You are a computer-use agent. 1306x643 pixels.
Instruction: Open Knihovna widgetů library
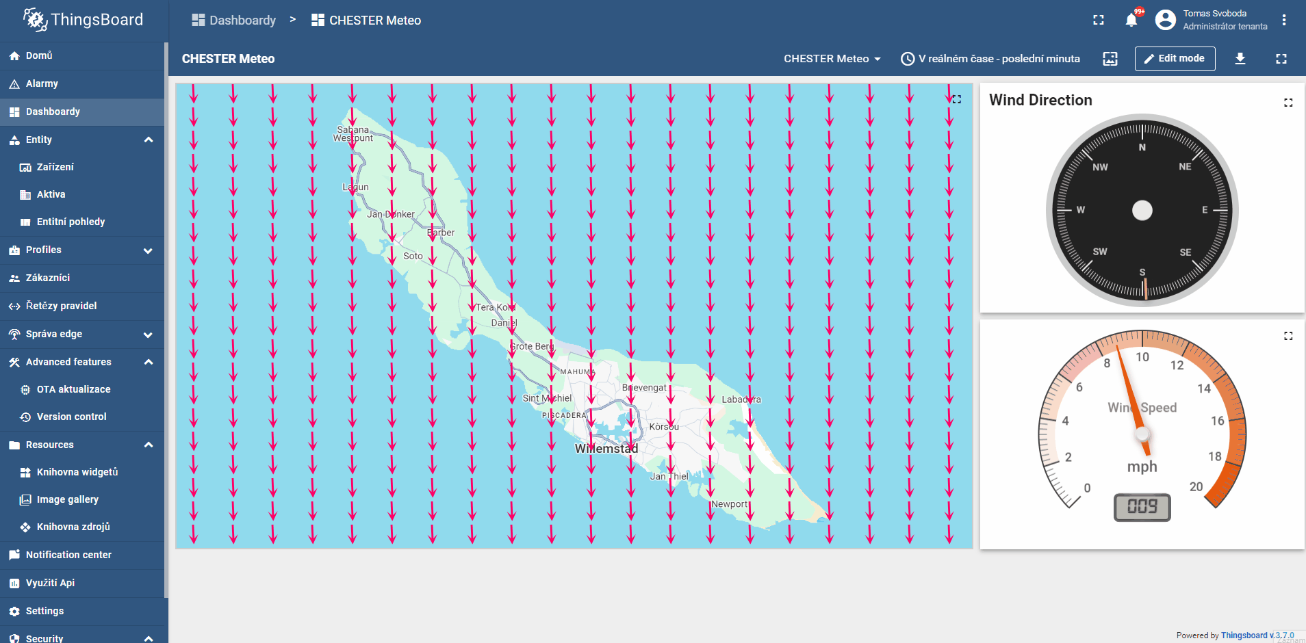point(82,472)
